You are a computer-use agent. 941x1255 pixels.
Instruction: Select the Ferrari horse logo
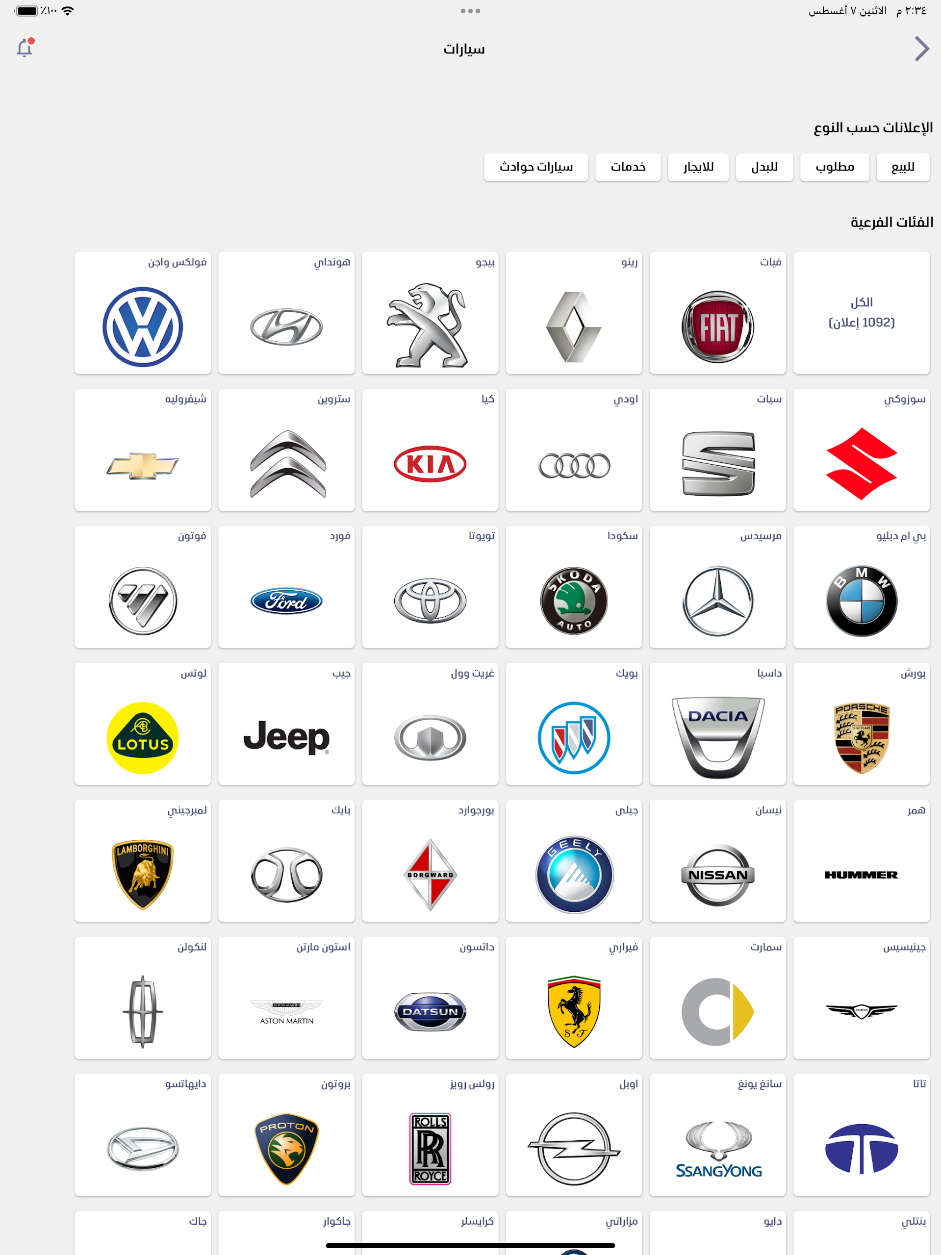point(574,1012)
